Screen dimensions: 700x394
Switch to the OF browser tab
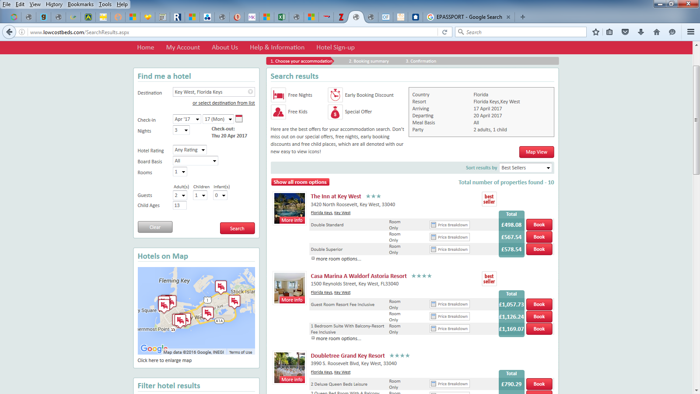click(x=386, y=17)
